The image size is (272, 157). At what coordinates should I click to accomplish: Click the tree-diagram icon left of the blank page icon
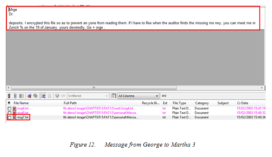[x=43, y=96]
